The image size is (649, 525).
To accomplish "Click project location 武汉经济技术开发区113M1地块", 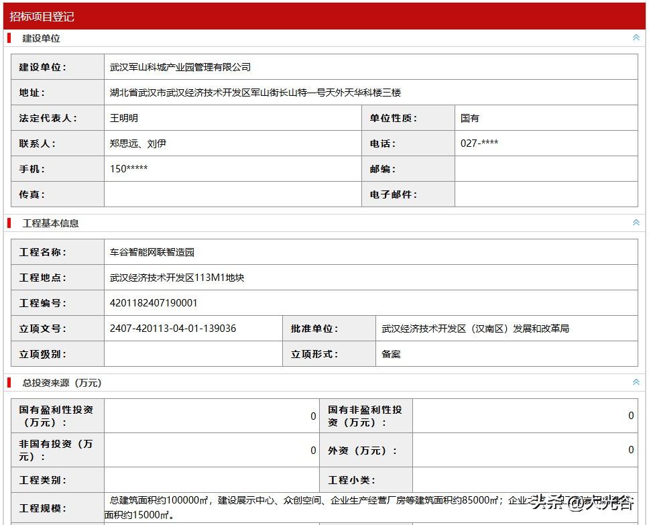I will pos(177,278).
